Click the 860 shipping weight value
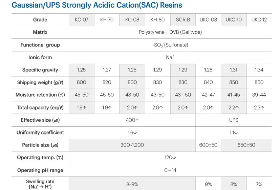 coord(259,82)
